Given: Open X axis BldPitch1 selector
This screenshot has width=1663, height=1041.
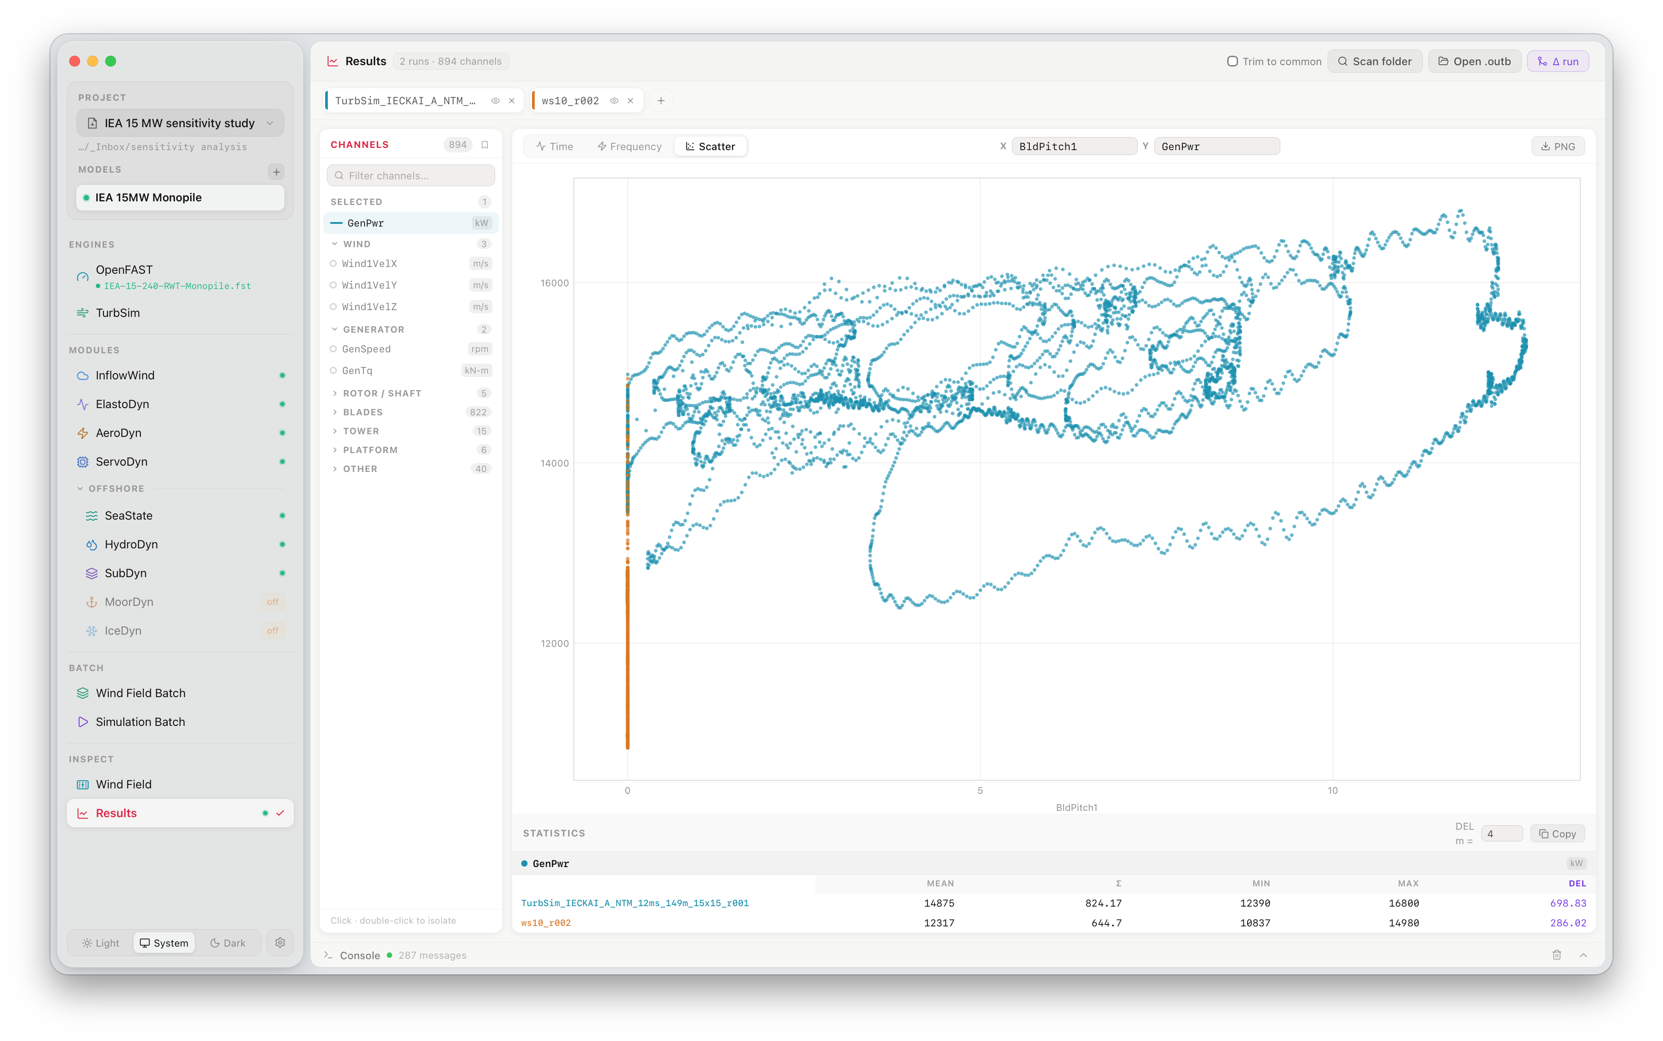Looking at the screenshot, I should (1073, 146).
